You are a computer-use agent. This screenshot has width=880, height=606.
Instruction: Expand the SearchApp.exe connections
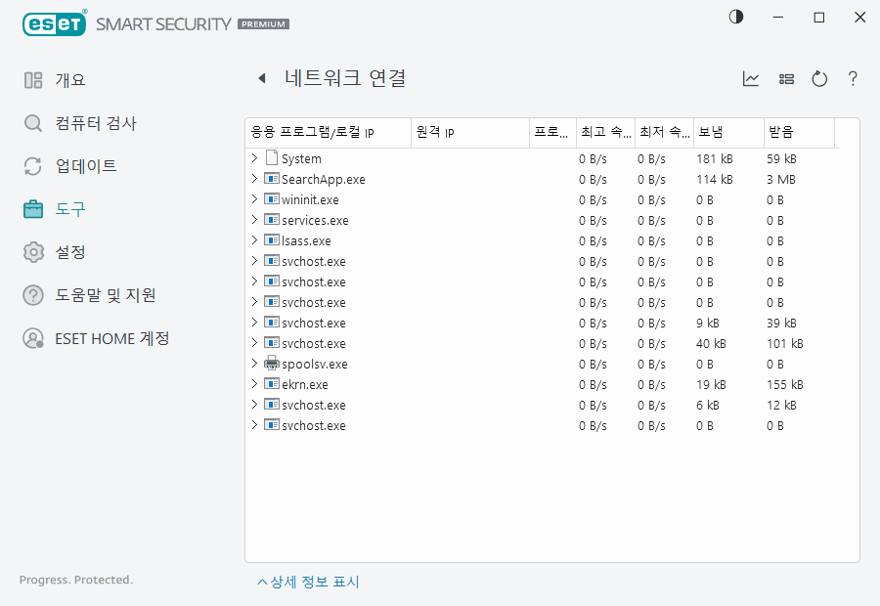click(254, 179)
